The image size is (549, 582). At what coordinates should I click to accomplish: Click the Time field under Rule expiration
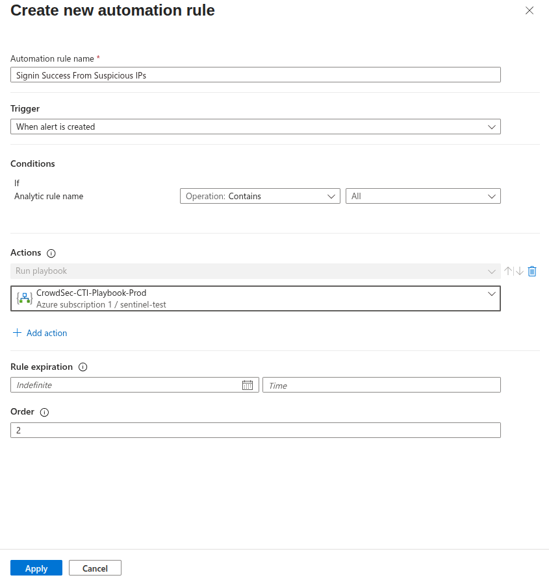click(381, 385)
